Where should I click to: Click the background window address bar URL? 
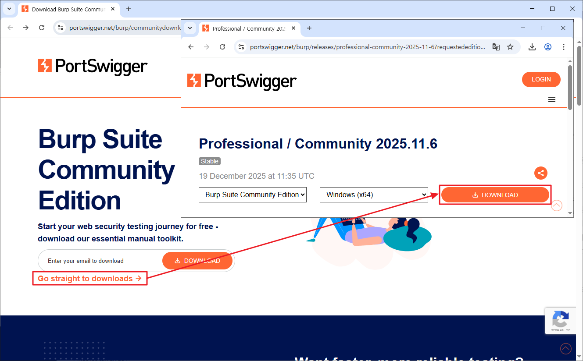125,28
